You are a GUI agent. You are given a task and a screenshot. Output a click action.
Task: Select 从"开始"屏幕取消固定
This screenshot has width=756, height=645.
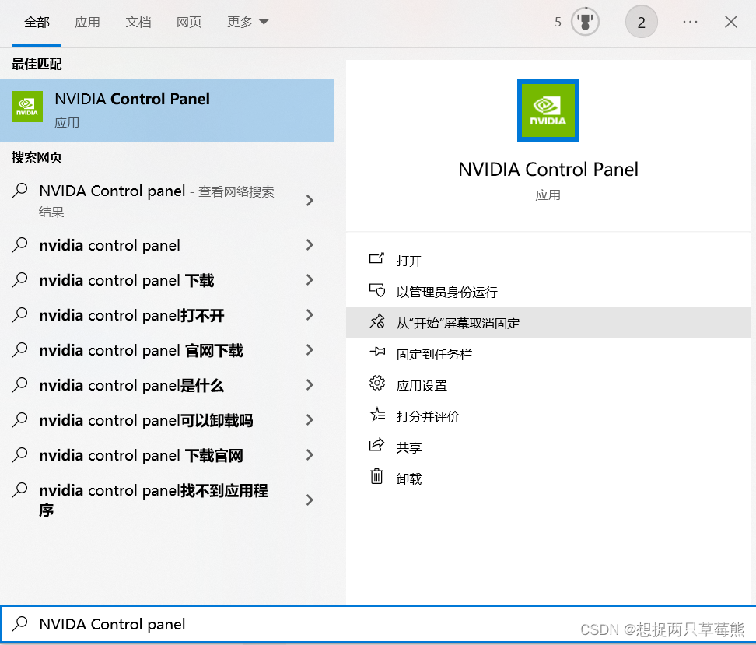548,323
